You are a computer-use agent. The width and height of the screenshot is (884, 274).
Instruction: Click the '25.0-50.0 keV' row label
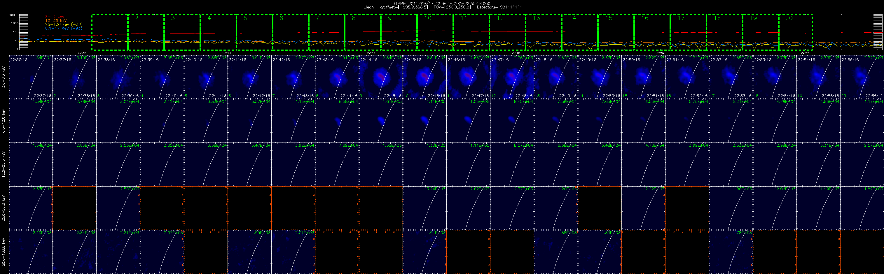tap(4, 208)
